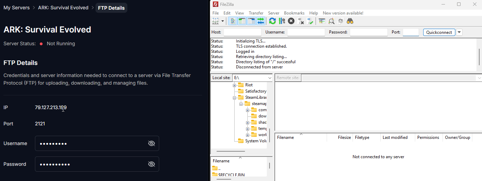Toggle message log display in FileZilla toolbar
482x181 pixels.
(233, 21)
